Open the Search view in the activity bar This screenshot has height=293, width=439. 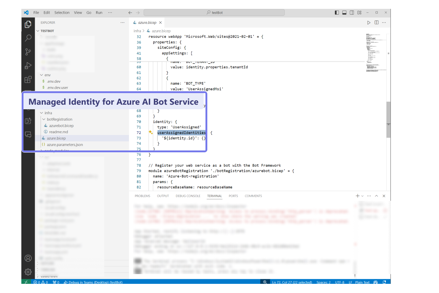click(x=28, y=38)
